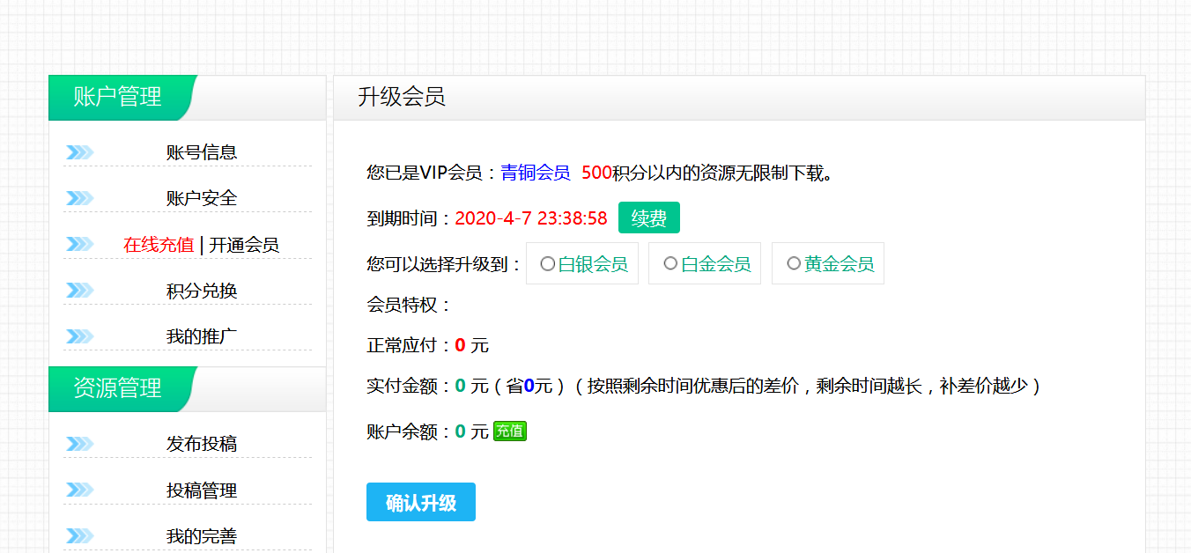The image size is (1191, 553).
Task: Open 账号信息 in the sidebar
Action: (202, 152)
